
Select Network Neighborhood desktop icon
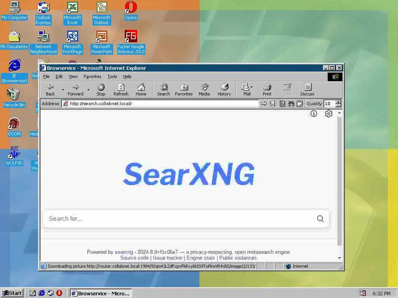[44, 42]
